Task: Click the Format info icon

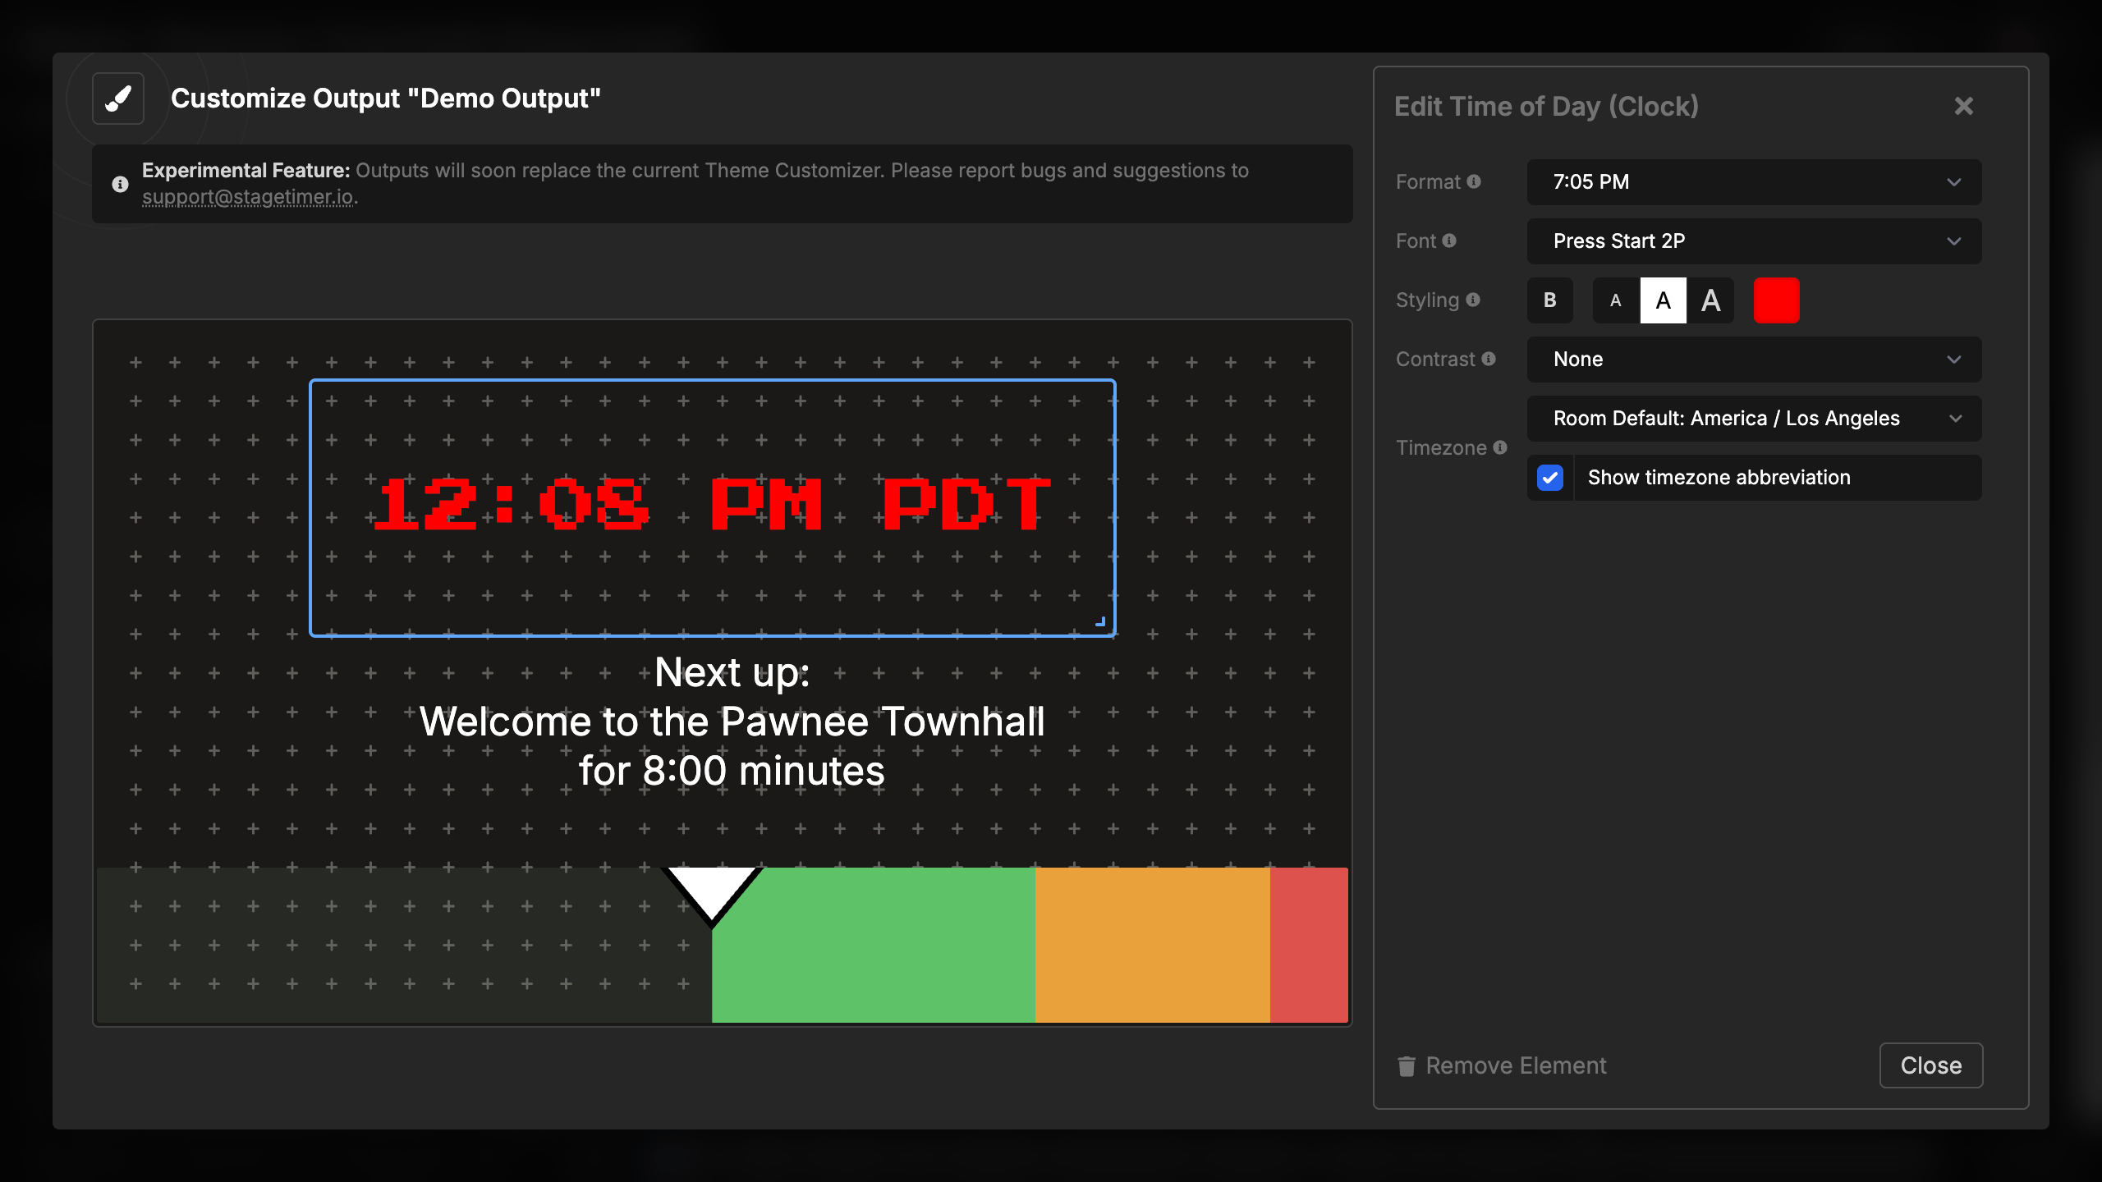Action: (1474, 181)
